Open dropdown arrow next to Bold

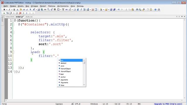pyautogui.click(x=7, y=10)
